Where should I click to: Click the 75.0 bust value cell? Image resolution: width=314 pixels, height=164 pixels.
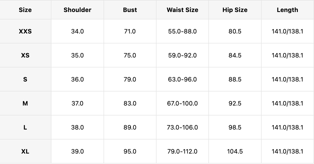click(x=130, y=55)
